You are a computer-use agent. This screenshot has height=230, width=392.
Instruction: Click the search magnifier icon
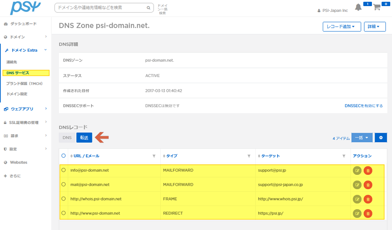coord(149,8)
